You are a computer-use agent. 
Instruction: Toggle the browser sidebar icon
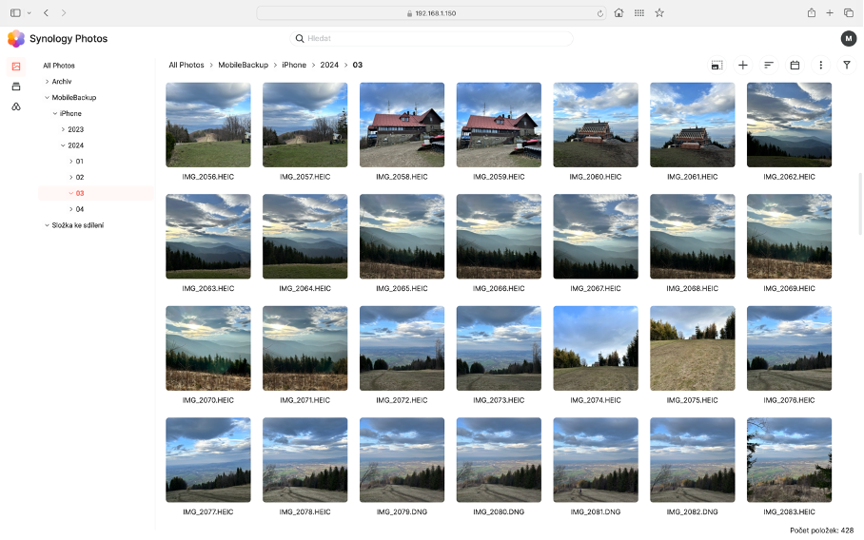(x=15, y=12)
